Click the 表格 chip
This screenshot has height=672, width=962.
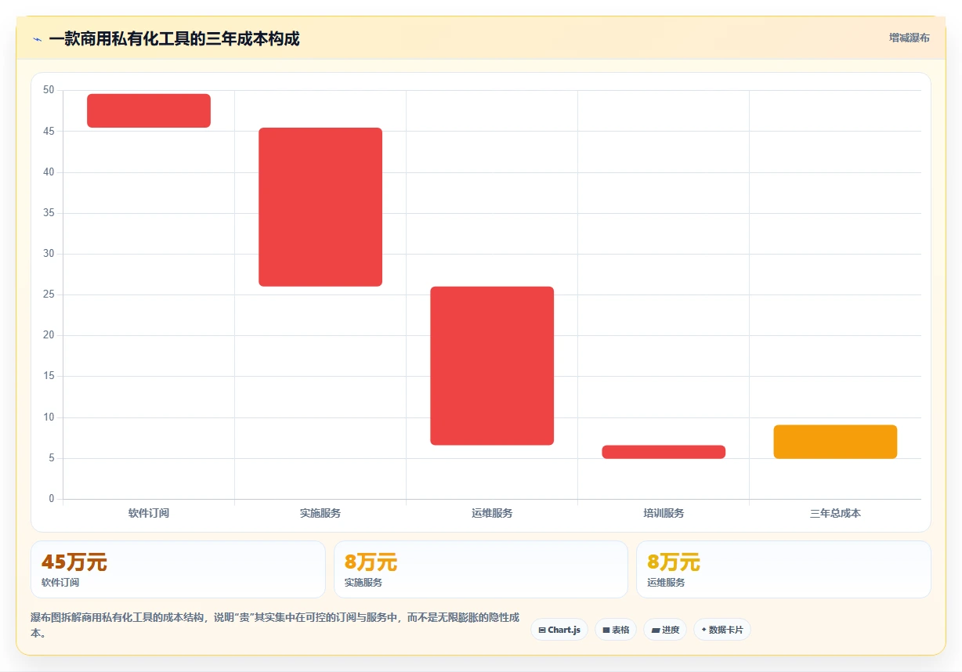(616, 630)
